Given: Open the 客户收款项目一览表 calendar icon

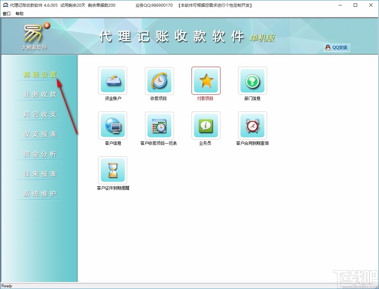Looking at the screenshot, I should [x=159, y=125].
